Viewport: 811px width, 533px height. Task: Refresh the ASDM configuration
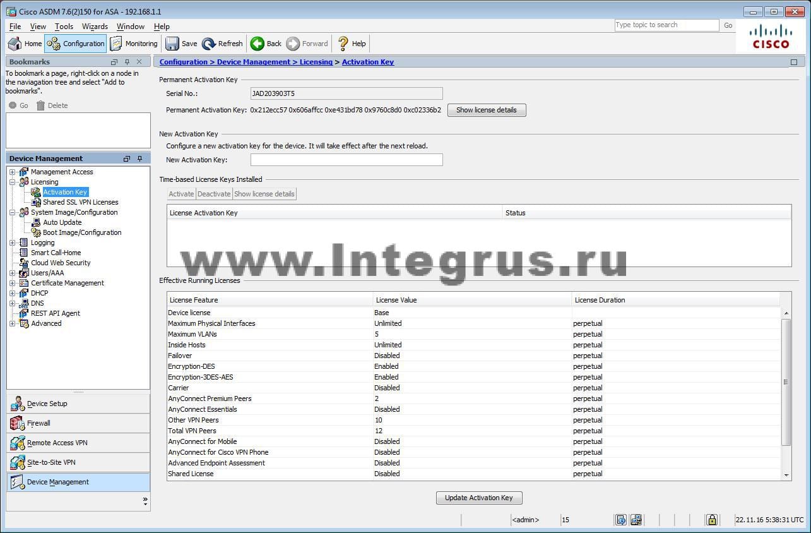[x=222, y=44]
